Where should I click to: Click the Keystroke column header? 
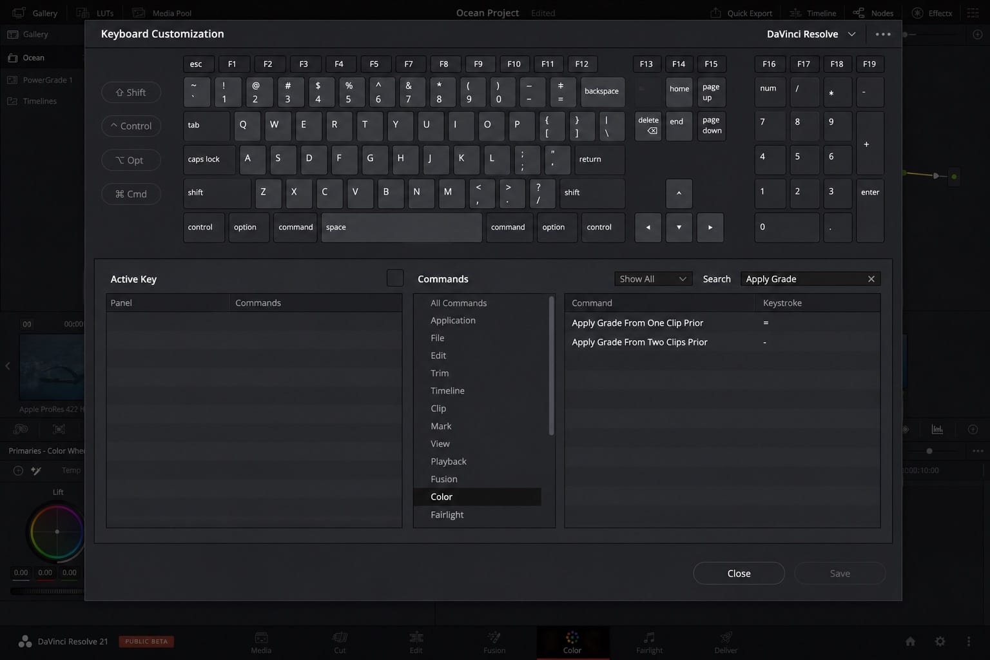(817, 303)
